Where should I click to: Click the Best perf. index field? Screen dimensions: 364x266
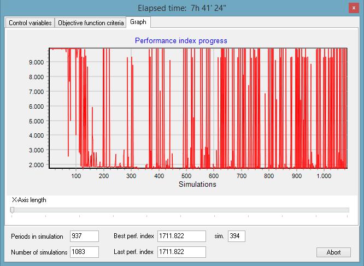click(x=181, y=236)
